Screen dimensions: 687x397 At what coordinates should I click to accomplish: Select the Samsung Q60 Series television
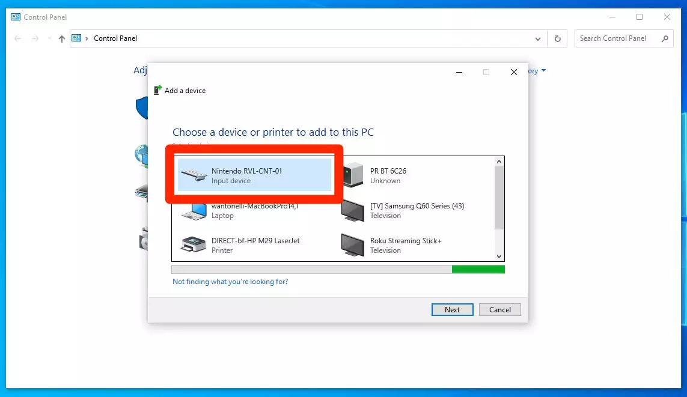[417, 210]
